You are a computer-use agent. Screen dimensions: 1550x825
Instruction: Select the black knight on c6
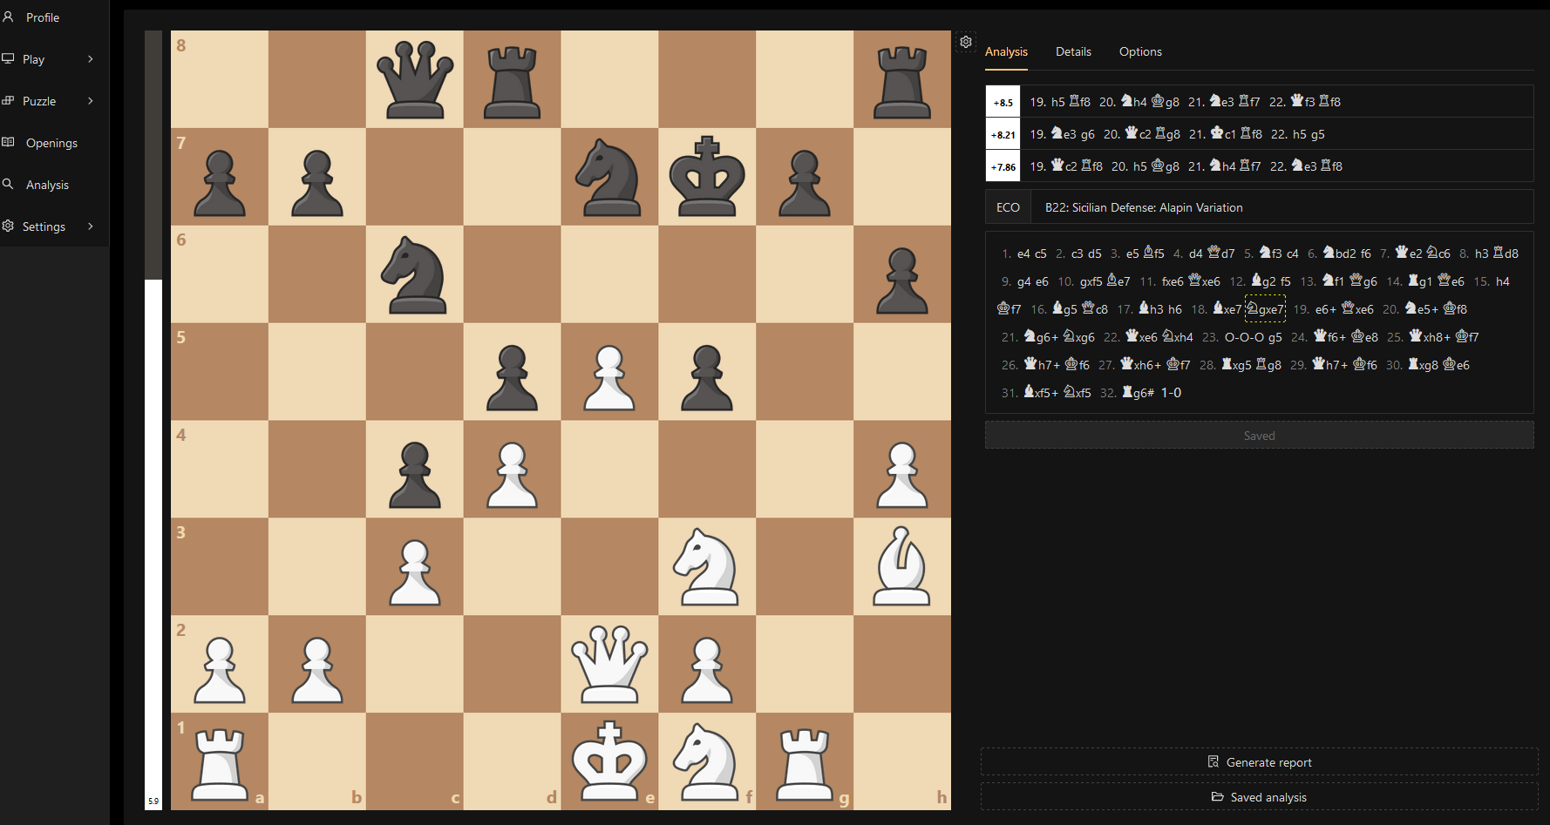415,274
